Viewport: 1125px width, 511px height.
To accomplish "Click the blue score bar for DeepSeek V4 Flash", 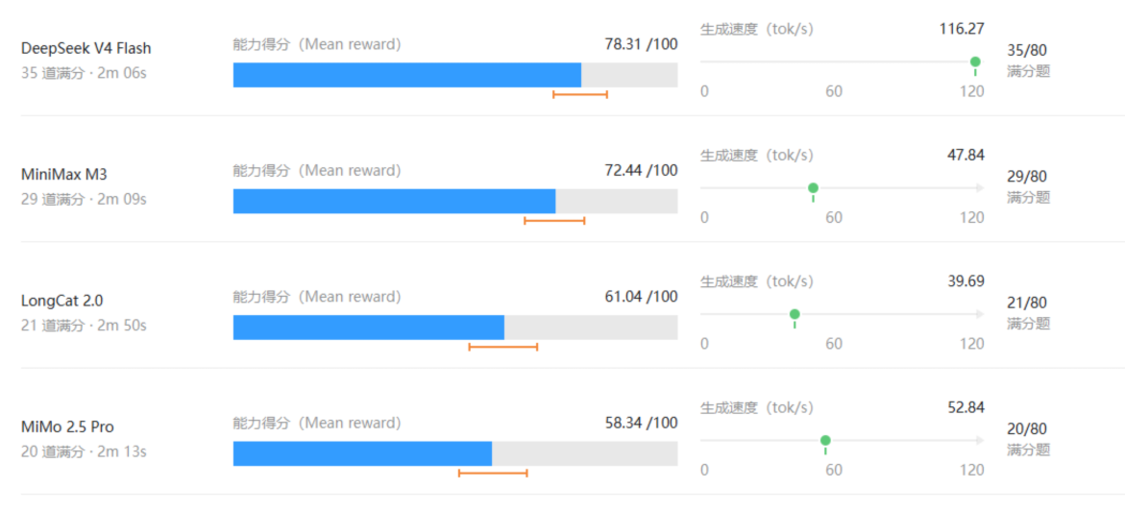I will point(406,75).
